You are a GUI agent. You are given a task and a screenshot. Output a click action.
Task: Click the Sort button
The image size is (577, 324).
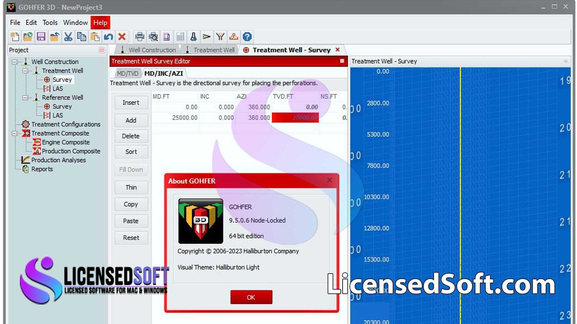click(131, 152)
